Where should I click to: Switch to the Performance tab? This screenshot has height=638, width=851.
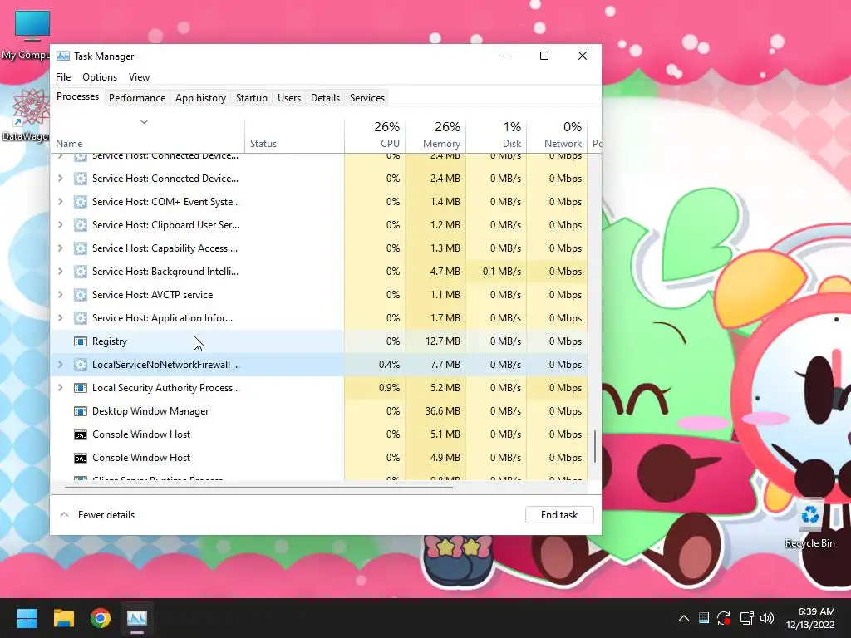(x=137, y=98)
